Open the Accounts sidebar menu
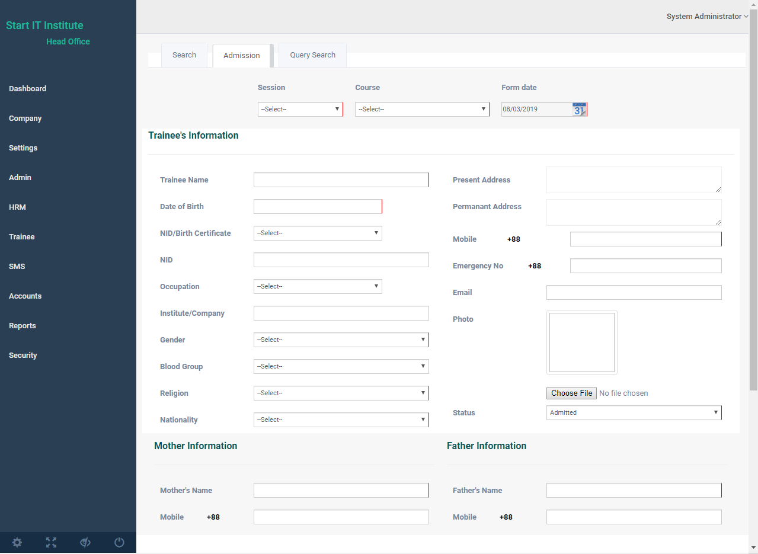This screenshot has height=554, width=758. click(25, 296)
